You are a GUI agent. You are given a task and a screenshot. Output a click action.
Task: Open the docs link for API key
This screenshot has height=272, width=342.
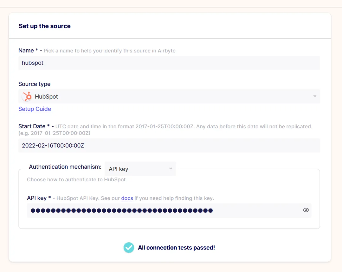pos(127,198)
